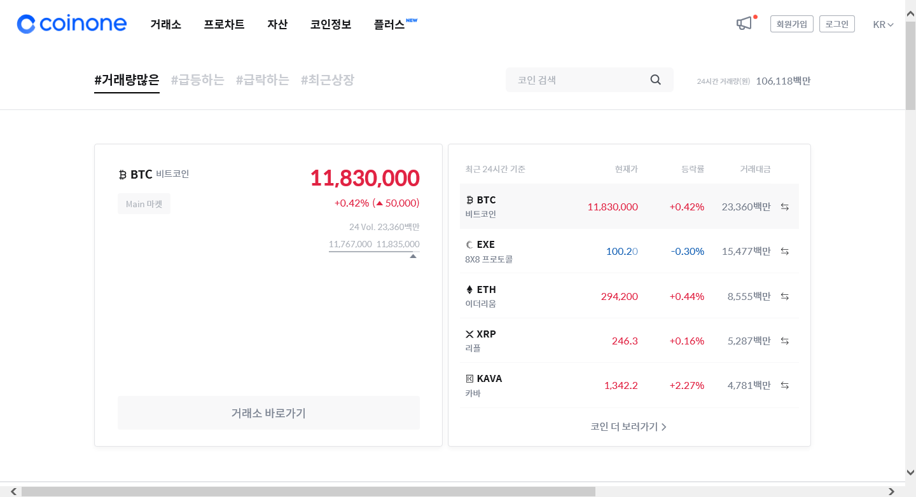Click the 거래대금 column header
Screen dimensions: 916x497
click(755, 169)
